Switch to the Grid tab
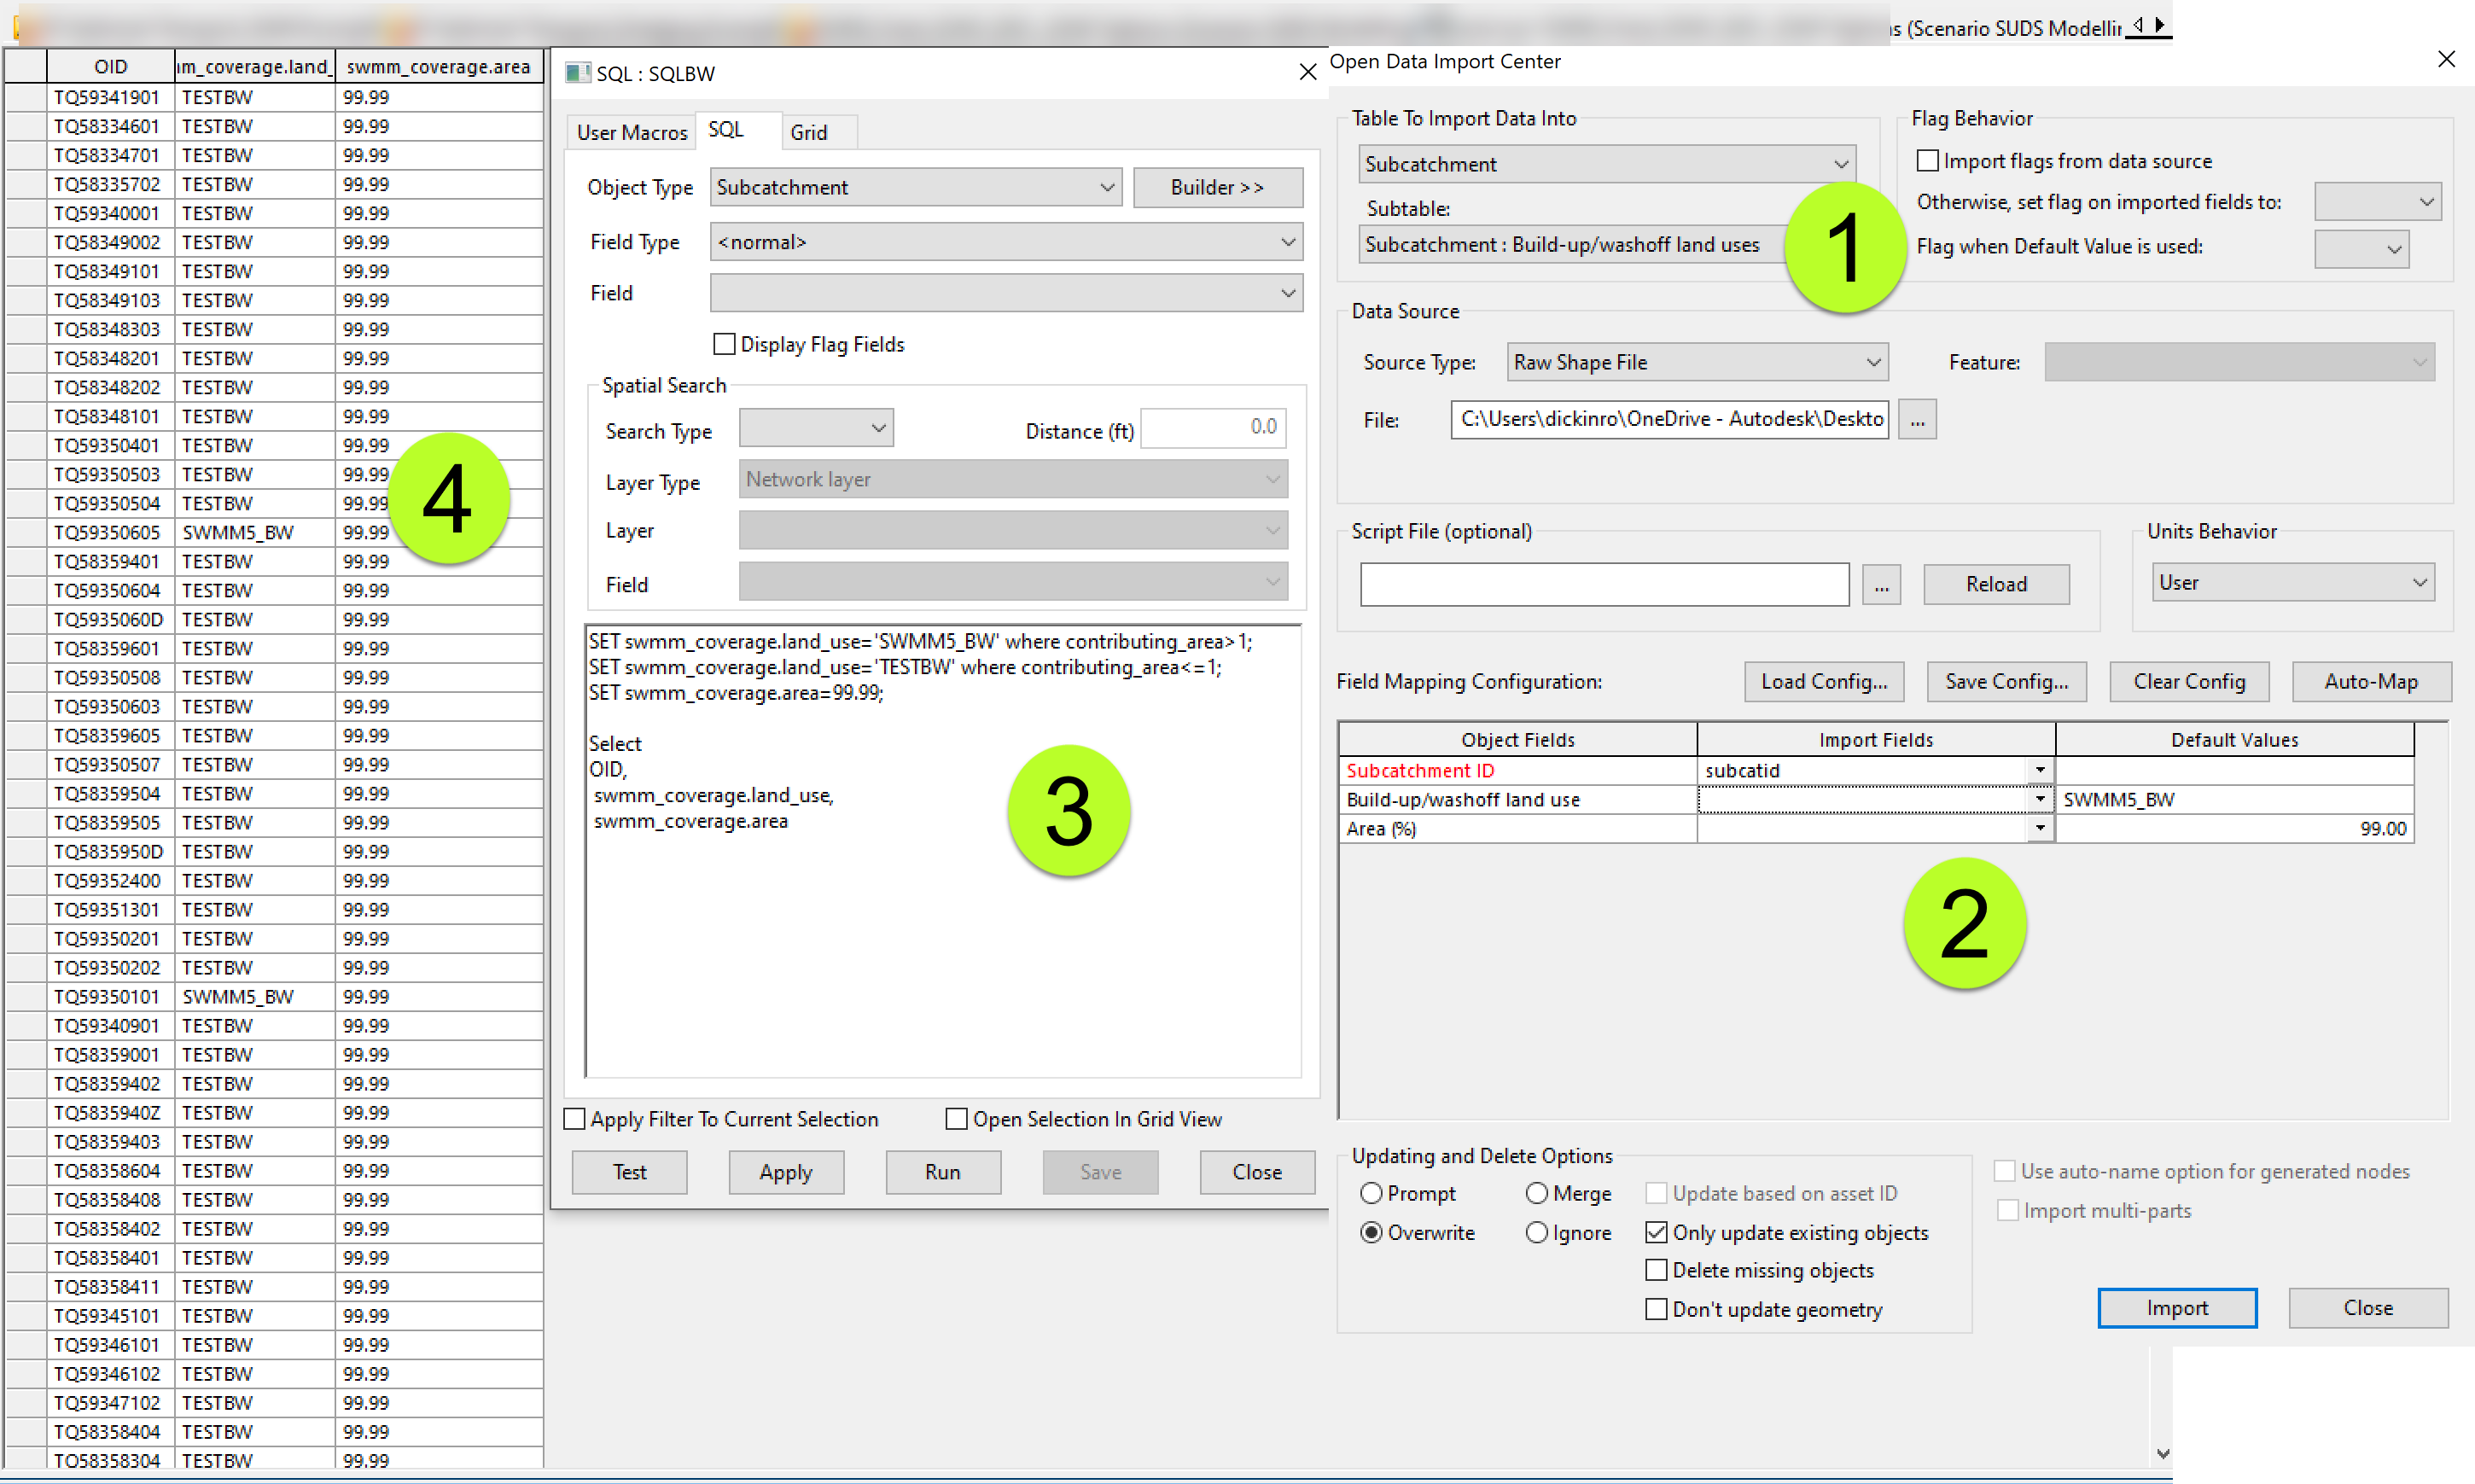2475x1484 pixels. tap(808, 132)
